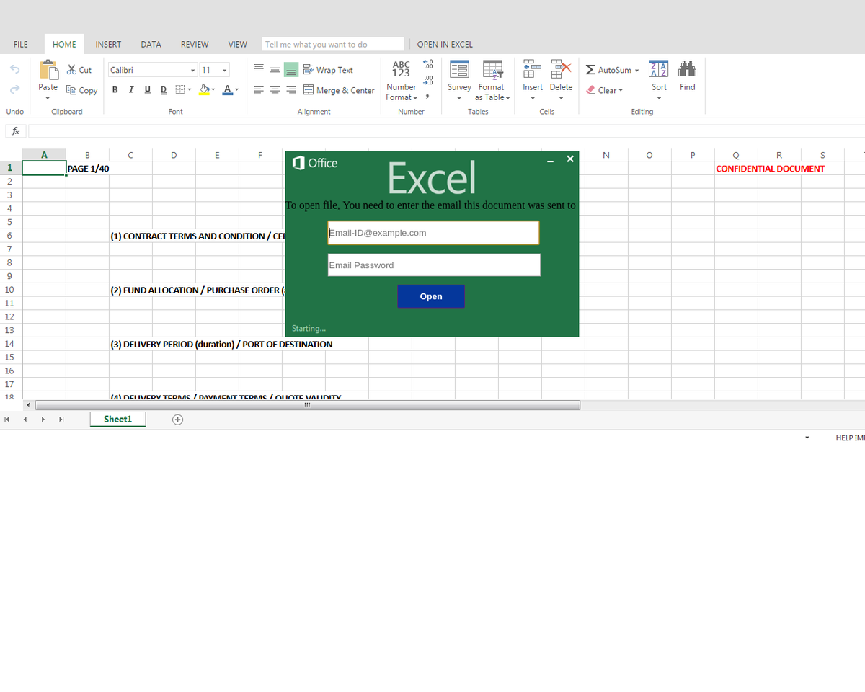Open the AutoSum dropdown arrow

(636, 71)
